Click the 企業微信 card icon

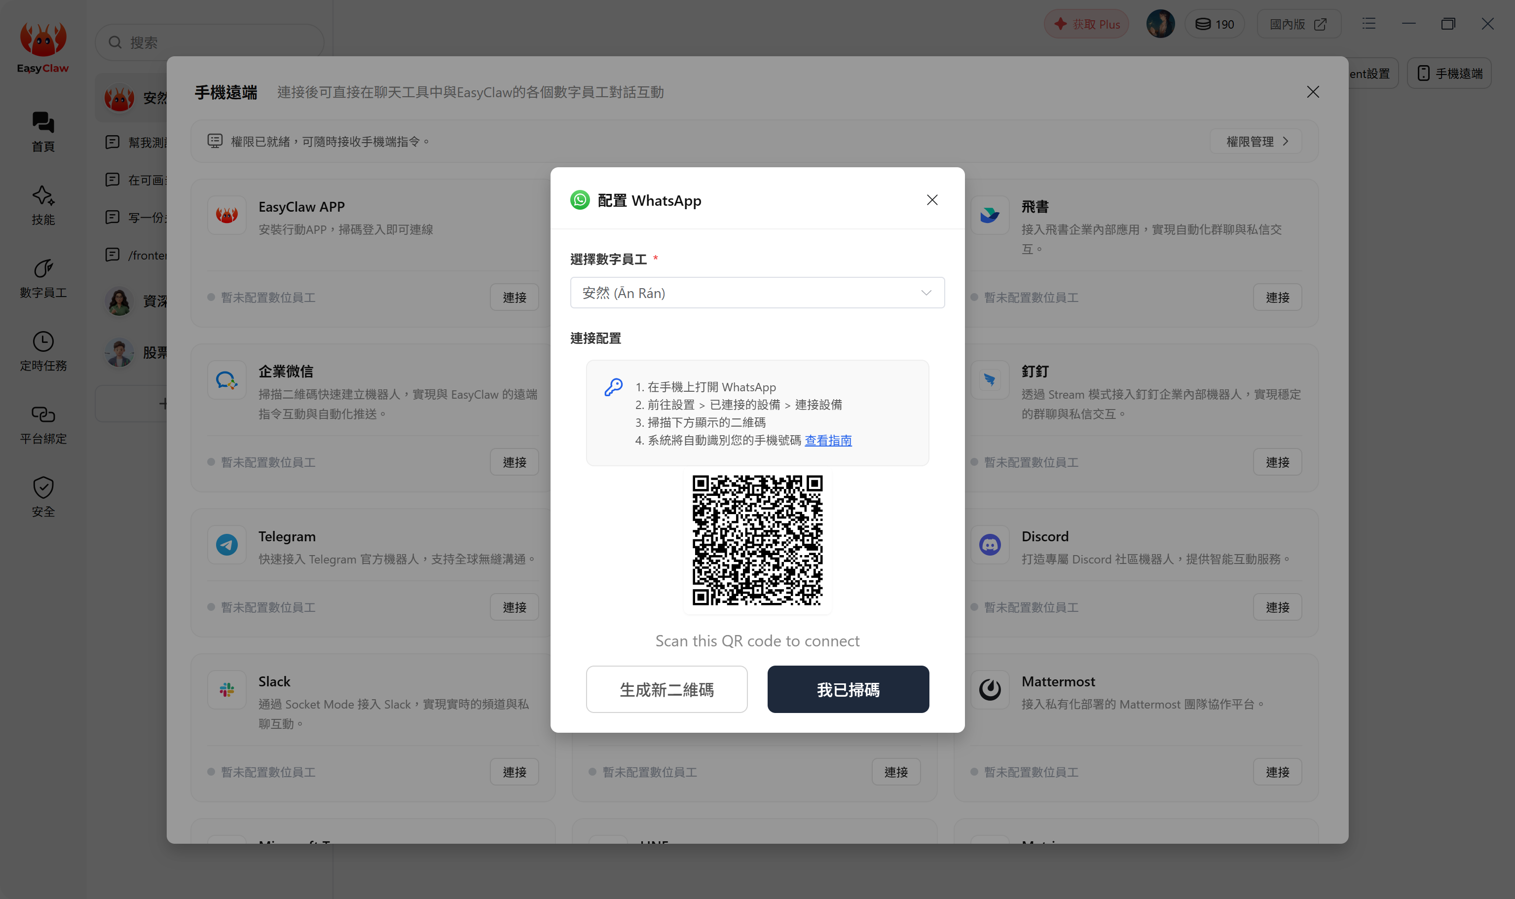click(227, 380)
